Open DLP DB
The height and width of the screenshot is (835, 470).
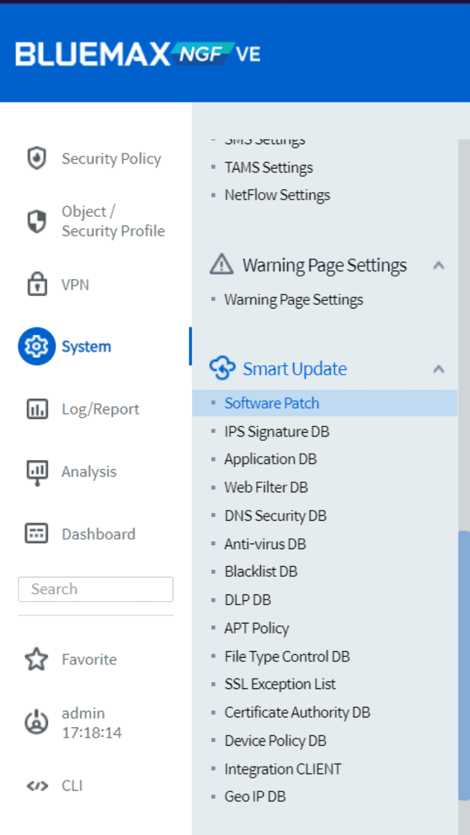coord(248,600)
